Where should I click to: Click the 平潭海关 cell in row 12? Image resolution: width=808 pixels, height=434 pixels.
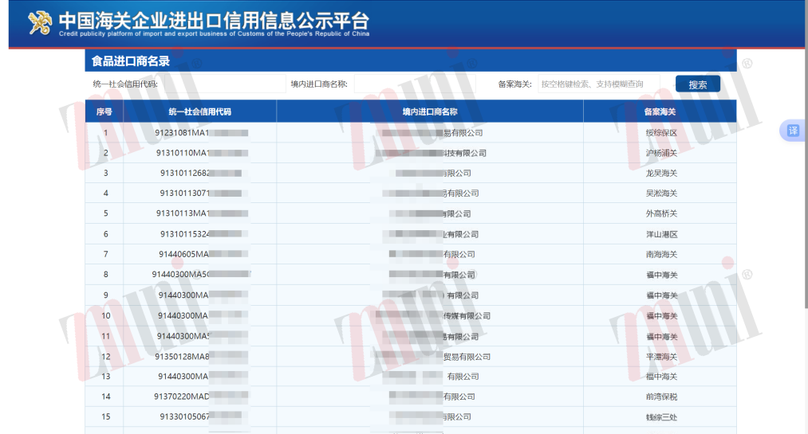point(660,357)
